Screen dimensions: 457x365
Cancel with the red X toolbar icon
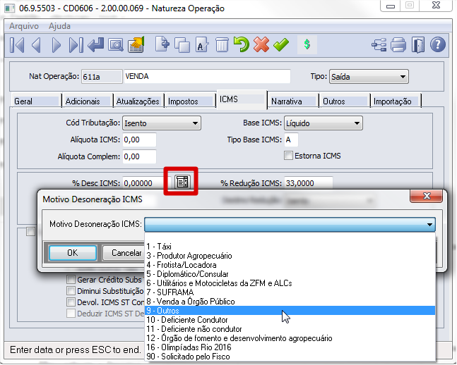point(261,45)
